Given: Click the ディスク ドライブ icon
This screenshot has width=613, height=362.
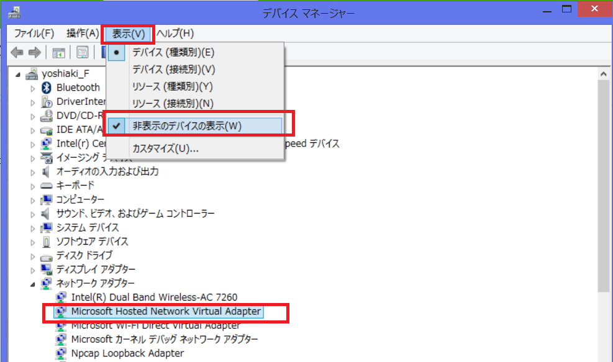Looking at the screenshot, I should coord(46,257).
